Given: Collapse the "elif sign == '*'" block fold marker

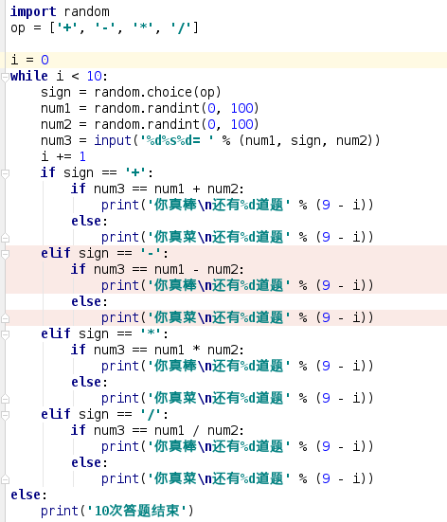Looking at the screenshot, I should [x=5, y=334].
